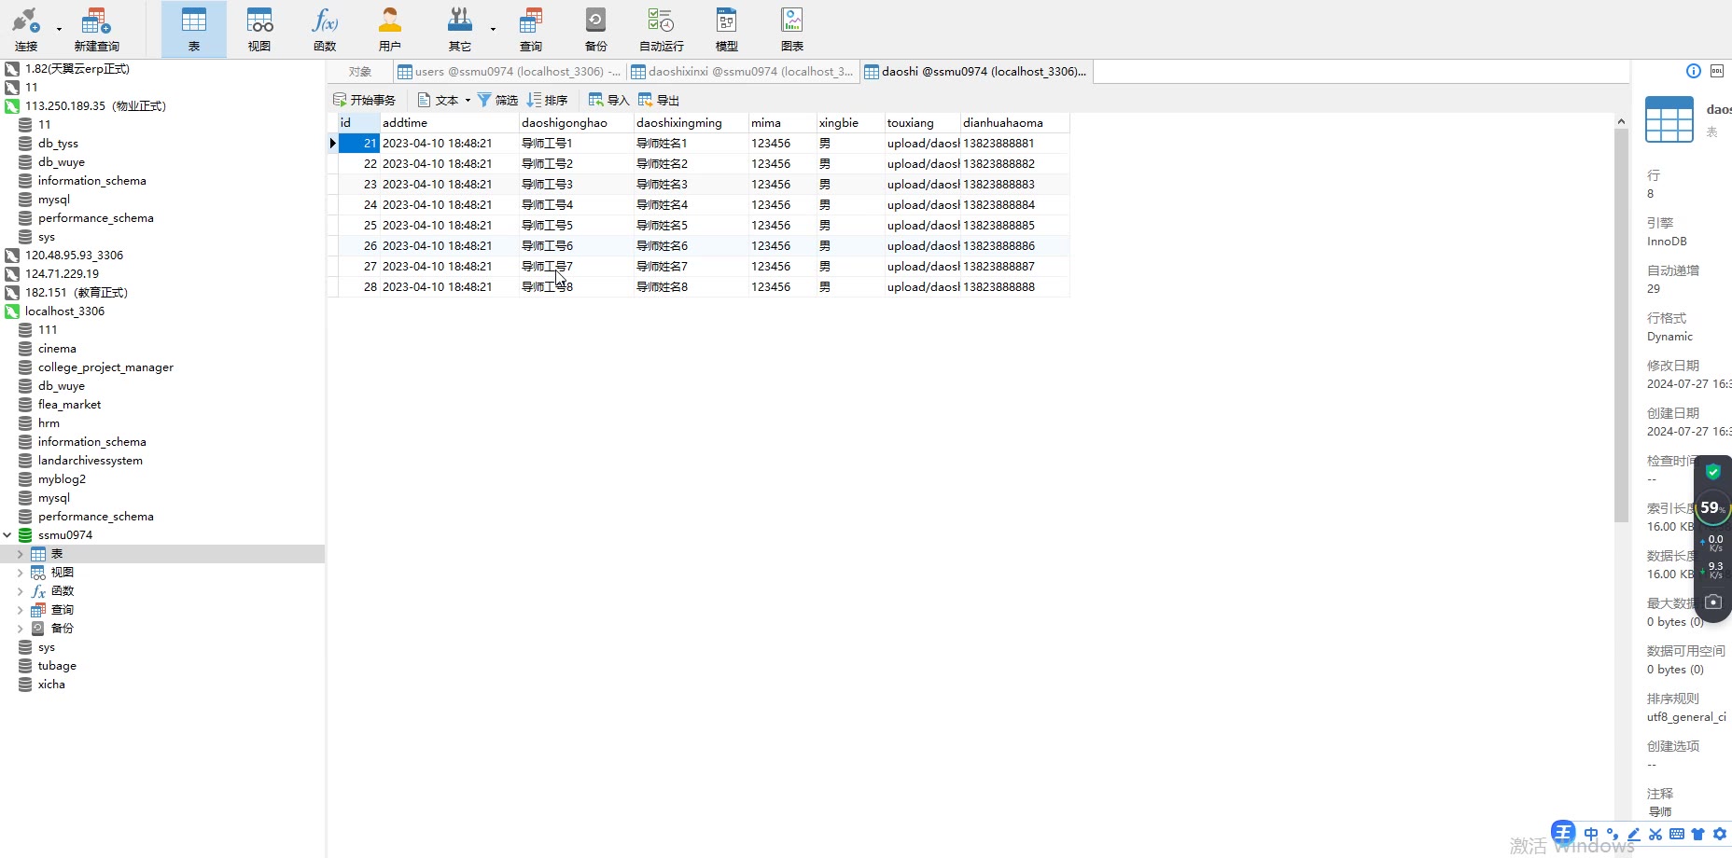Click the 函数 (Function) toolbar icon

[x=325, y=29]
